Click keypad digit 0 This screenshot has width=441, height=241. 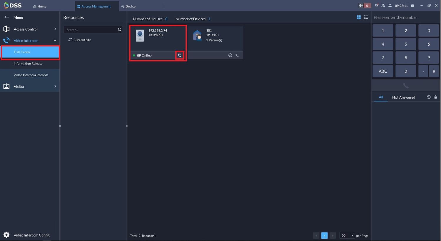coord(406,71)
